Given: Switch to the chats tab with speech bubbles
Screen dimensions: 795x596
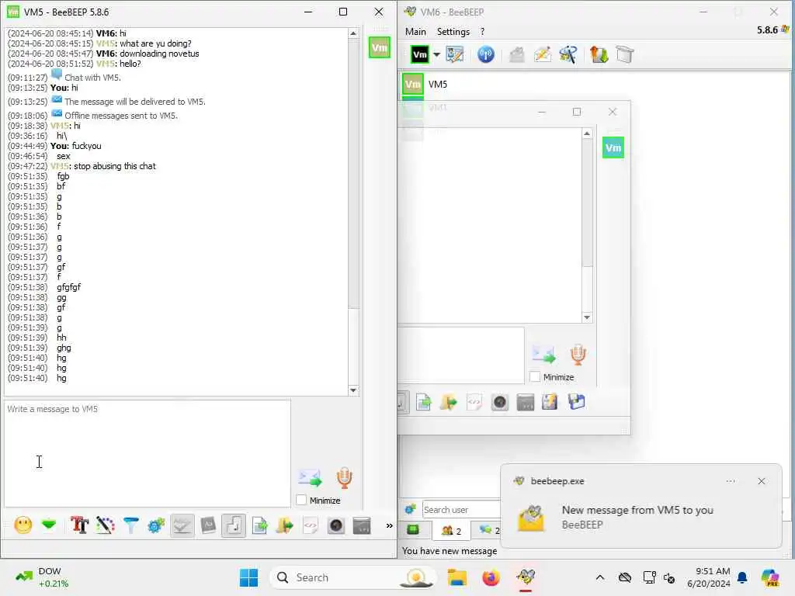Looking at the screenshot, I should (489, 531).
